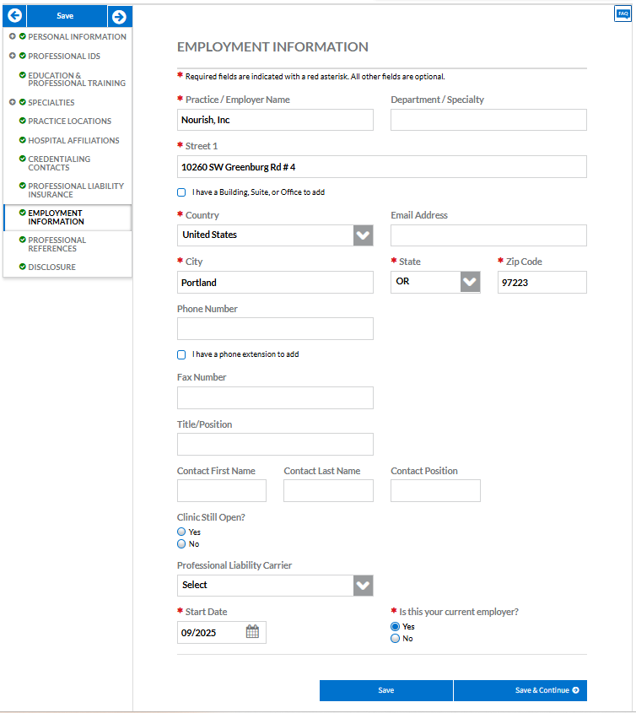Select 'No' for Clinic Still Open
Image resolution: width=636 pixels, height=713 pixels.
181,544
